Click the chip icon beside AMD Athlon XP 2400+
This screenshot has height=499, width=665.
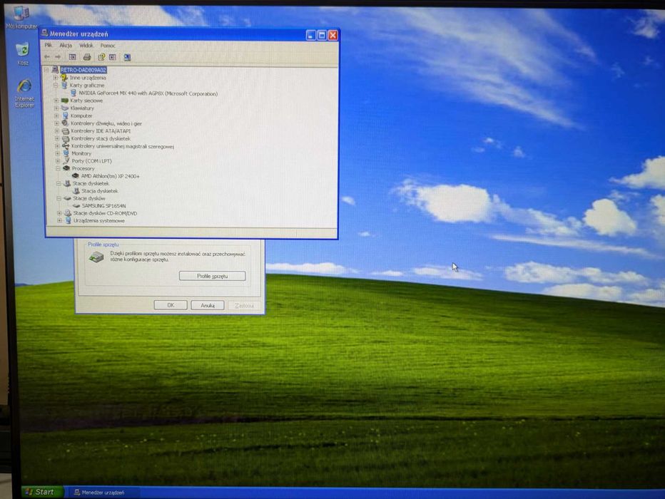pyautogui.click(x=75, y=175)
